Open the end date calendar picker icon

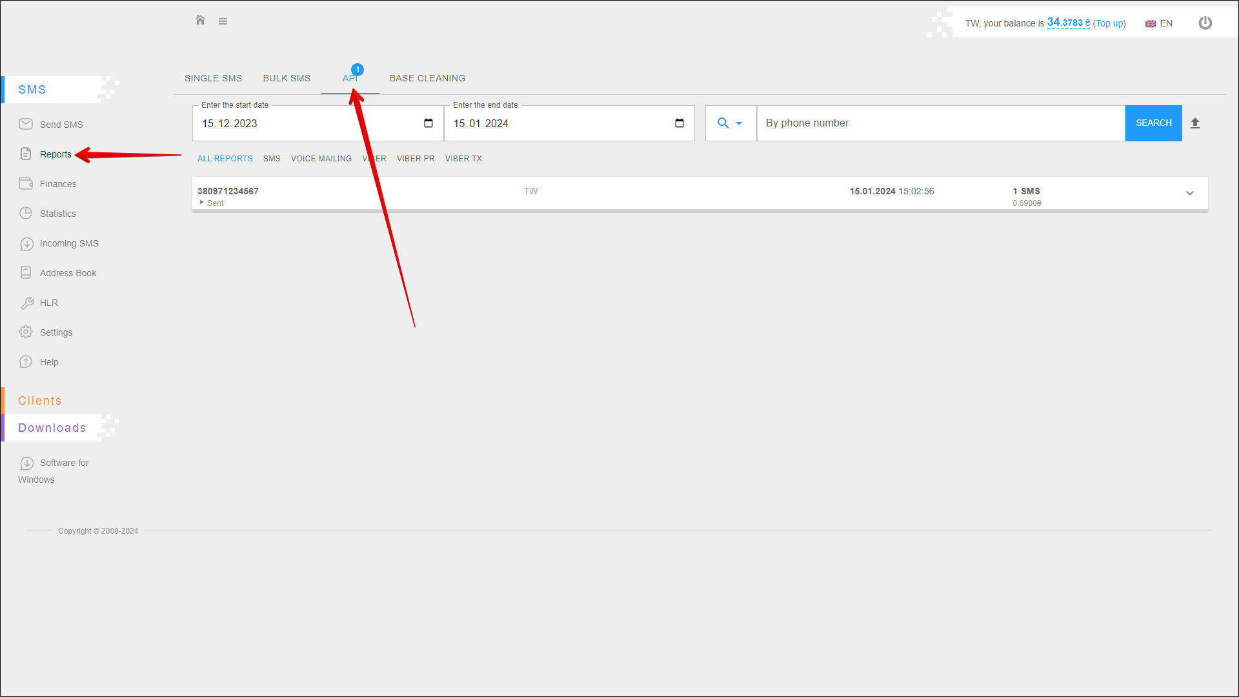[x=679, y=123]
